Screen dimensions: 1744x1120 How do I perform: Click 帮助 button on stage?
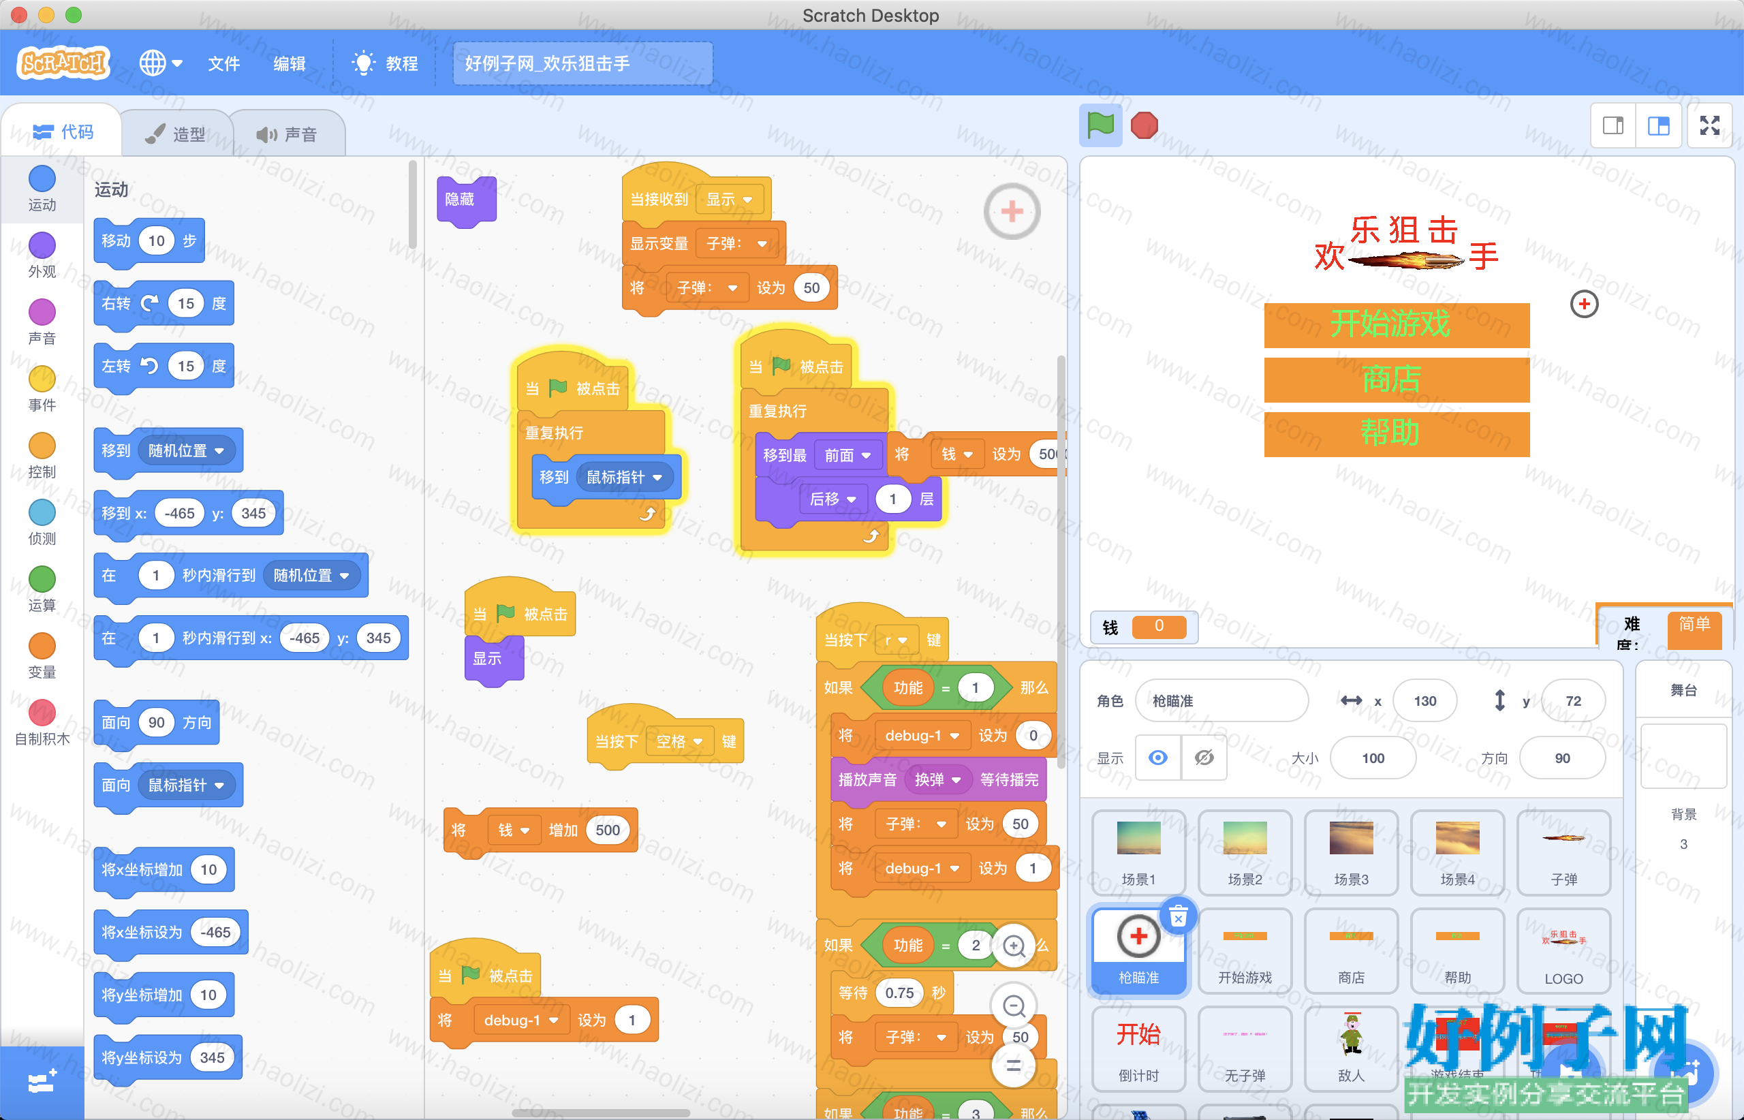coord(1397,434)
